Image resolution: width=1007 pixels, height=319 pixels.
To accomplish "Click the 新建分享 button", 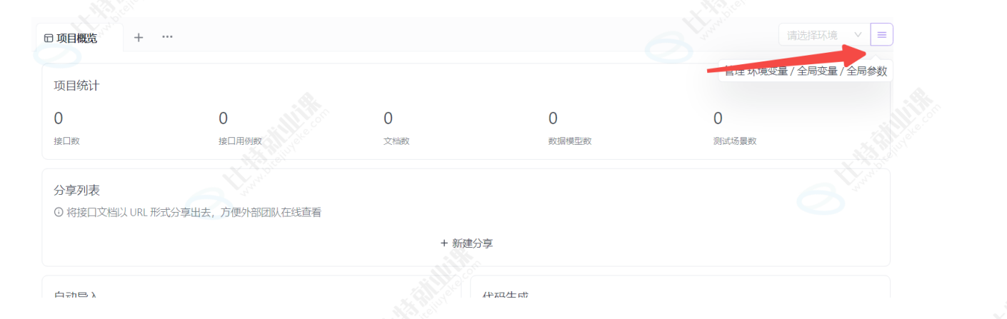I will tap(466, 243).
